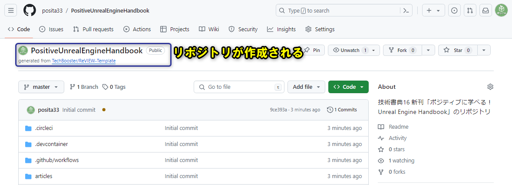512x185 pixels.
Task: Open the PositiveUnrealEngineHandbook repository title
Action: (x=87, y=51)
